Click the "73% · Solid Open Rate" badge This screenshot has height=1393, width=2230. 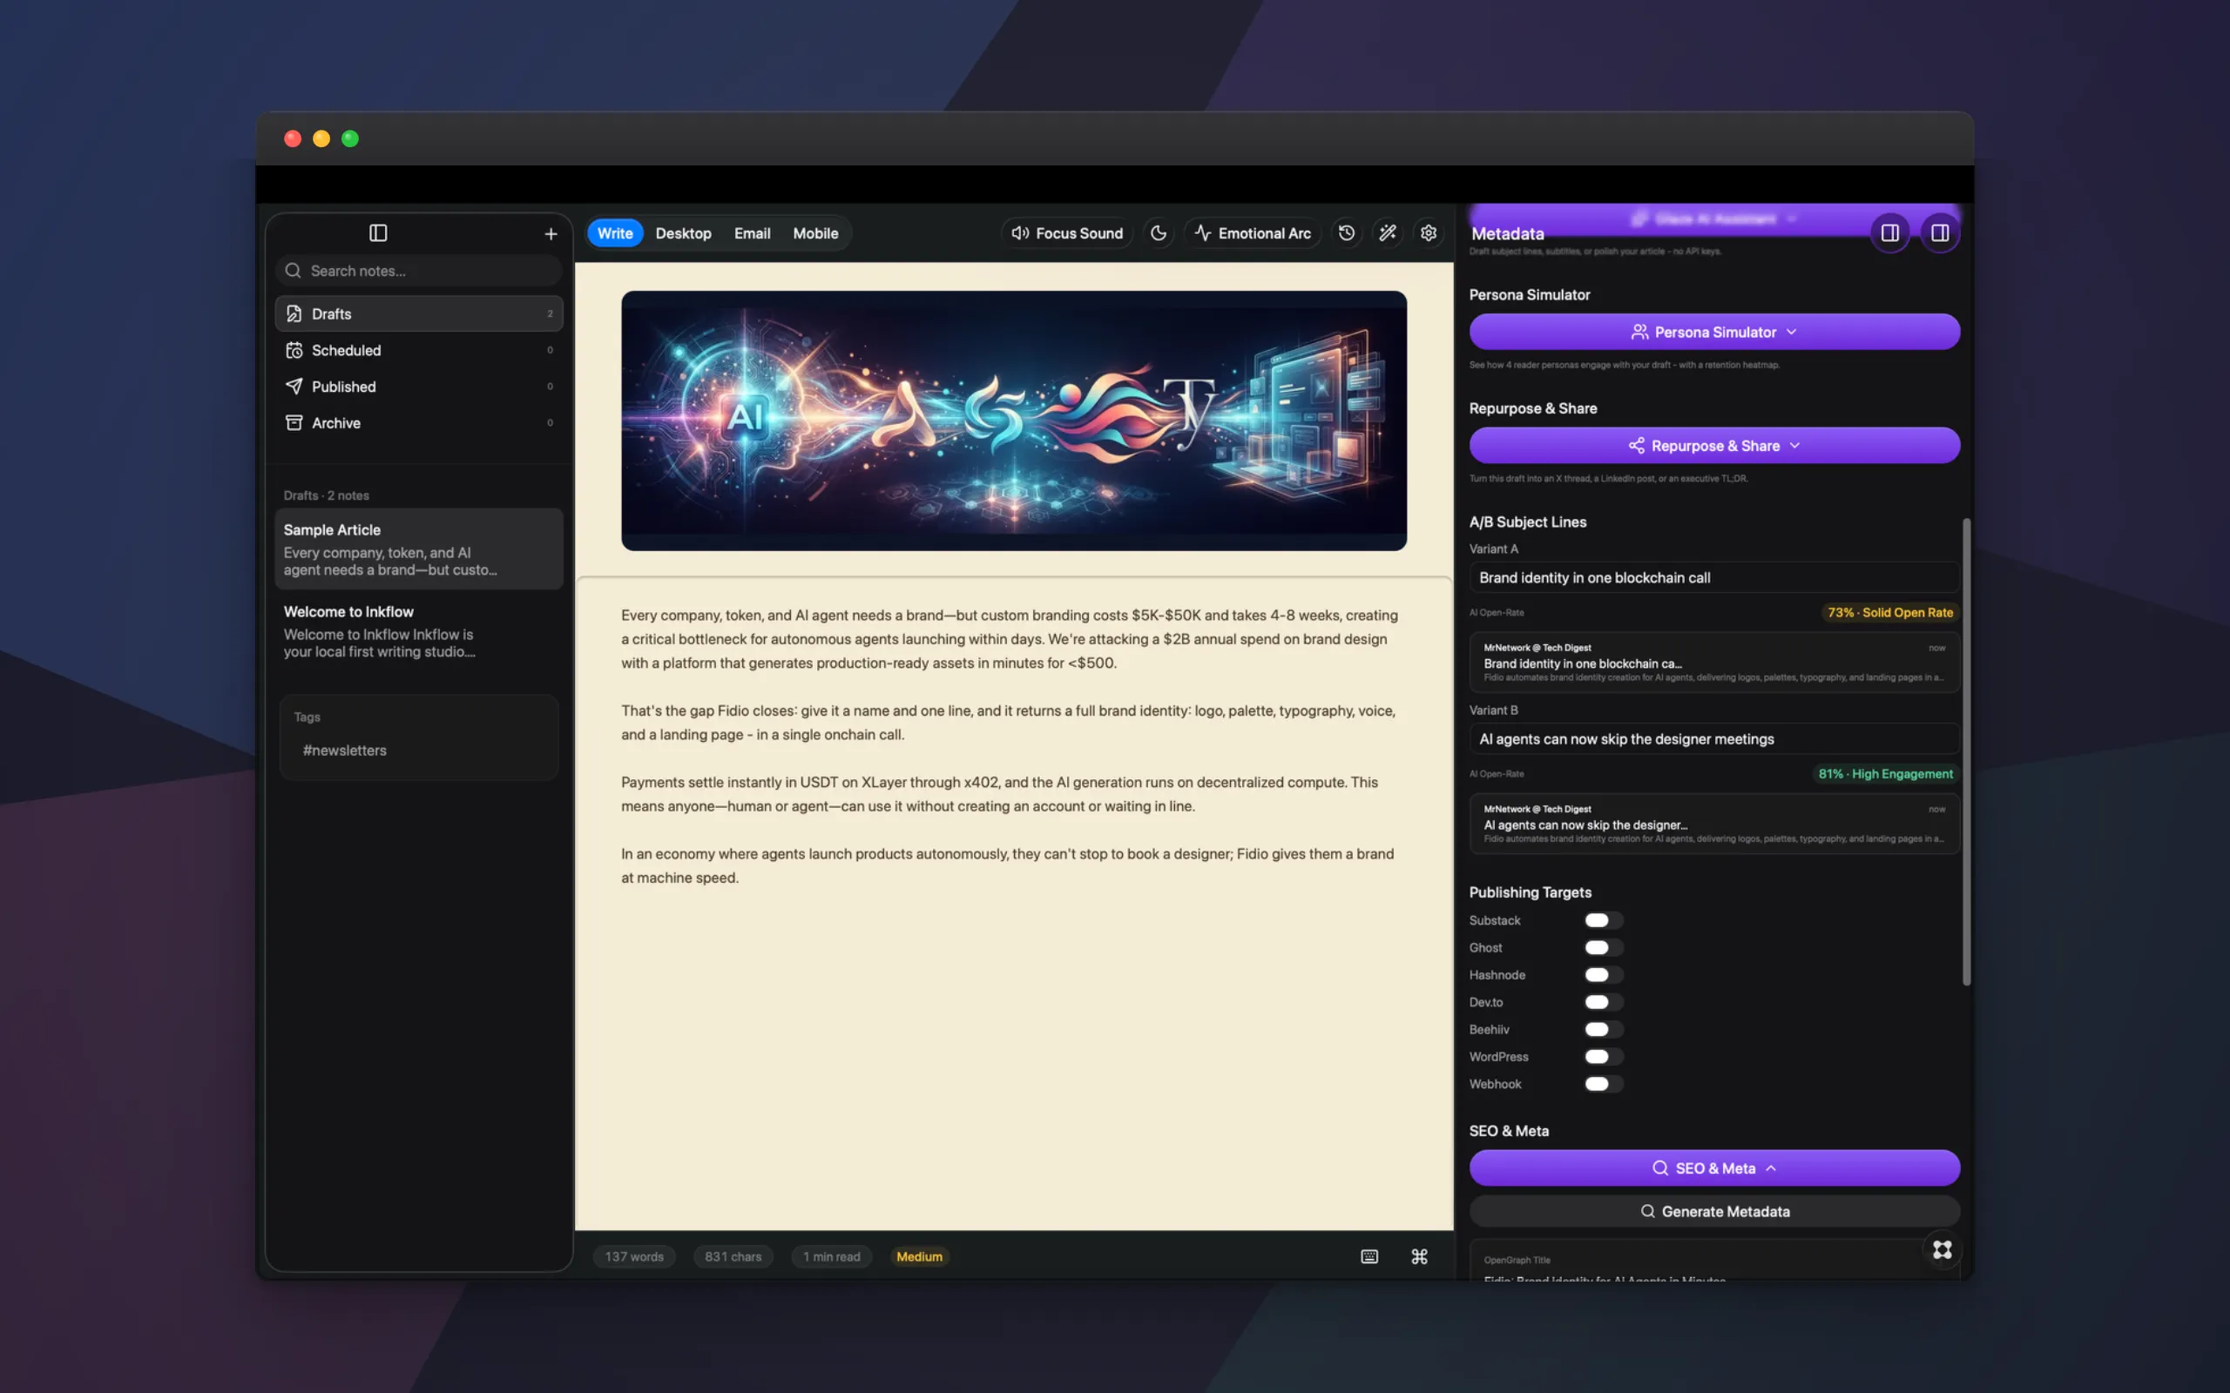[x=1890, y=613]
